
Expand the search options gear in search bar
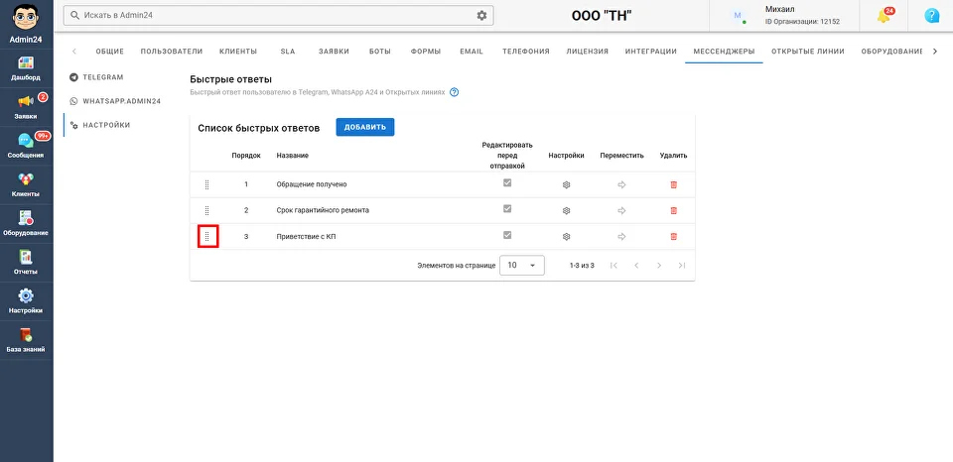coord(482,16)
